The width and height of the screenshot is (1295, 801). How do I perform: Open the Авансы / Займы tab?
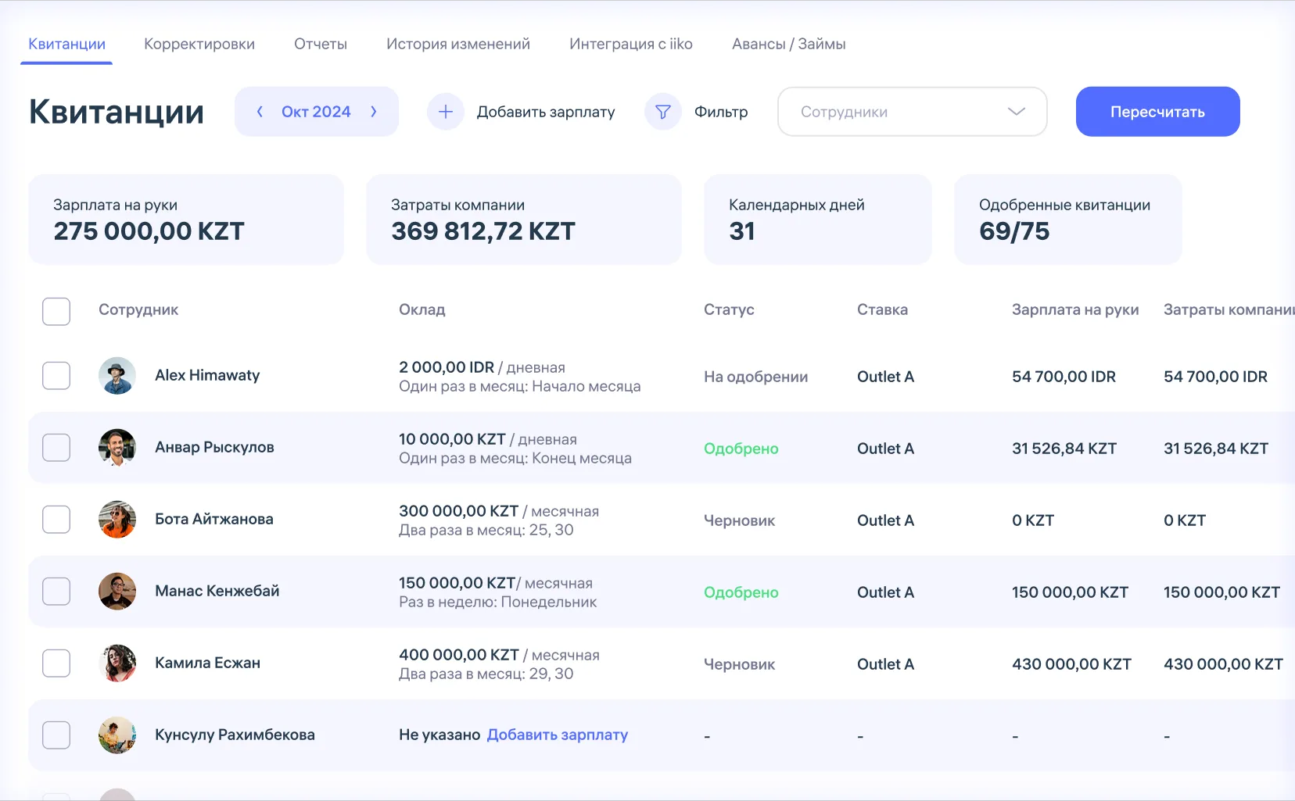point(789,44)
